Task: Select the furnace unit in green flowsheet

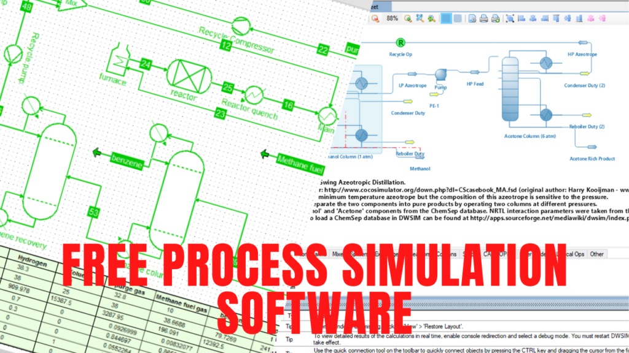Action: tap(119, 60)
